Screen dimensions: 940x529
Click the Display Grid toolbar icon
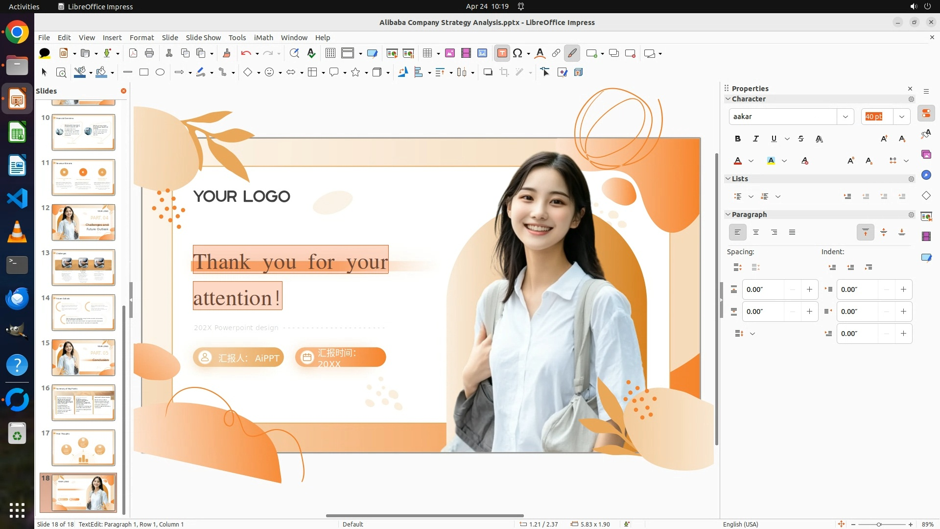coord(330,53)
